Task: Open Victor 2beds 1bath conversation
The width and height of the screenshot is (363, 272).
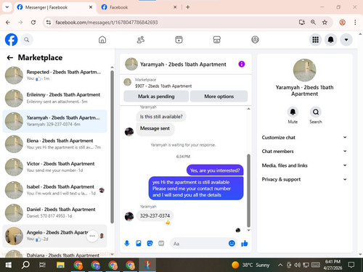Action: click(54, 167)
